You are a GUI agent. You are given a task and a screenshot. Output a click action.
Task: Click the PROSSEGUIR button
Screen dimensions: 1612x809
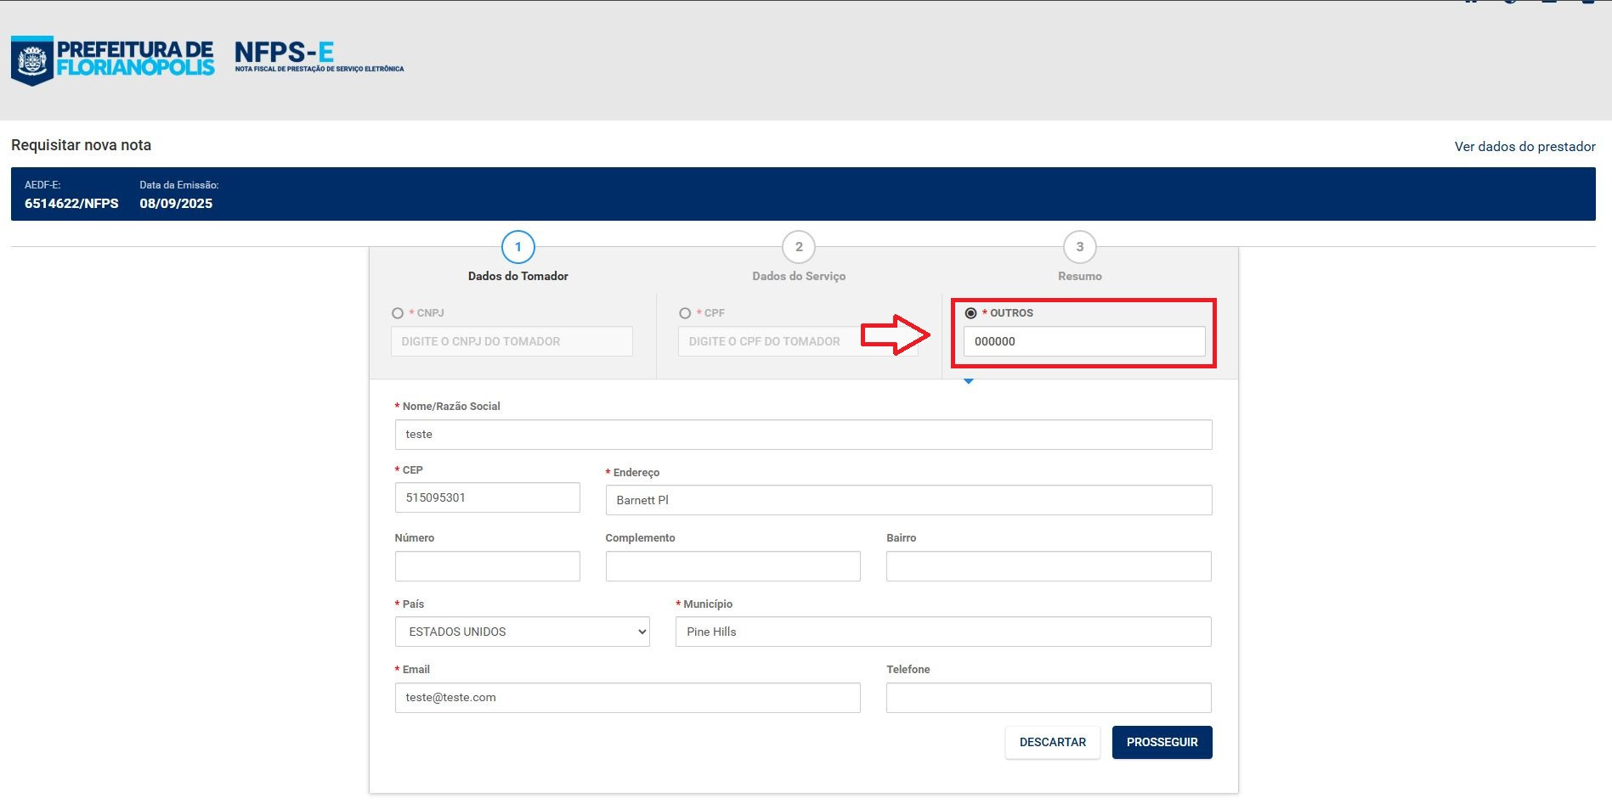click(1162, 742)
